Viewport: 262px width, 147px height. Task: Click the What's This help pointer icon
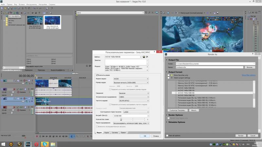pos(51,8)
